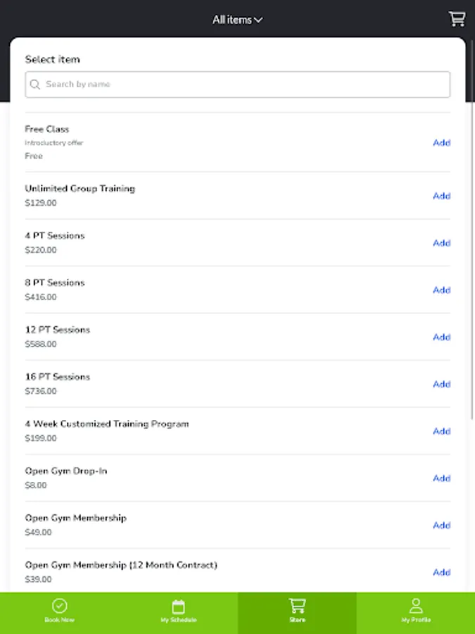The height and width of the screenshot is (634, 475).
Task: Add the $49.00 Open Gym Membership
Action: pyautogui.click(x=441, y=526)
